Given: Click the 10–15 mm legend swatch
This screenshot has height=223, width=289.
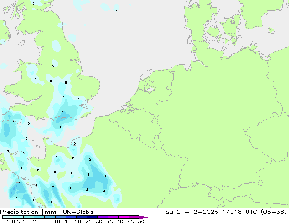Looking at the screenshot, I should (60, 217).
